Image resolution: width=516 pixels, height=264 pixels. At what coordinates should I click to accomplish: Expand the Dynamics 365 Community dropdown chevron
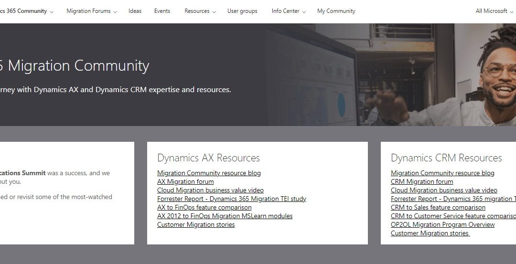[x=51, y=11]
